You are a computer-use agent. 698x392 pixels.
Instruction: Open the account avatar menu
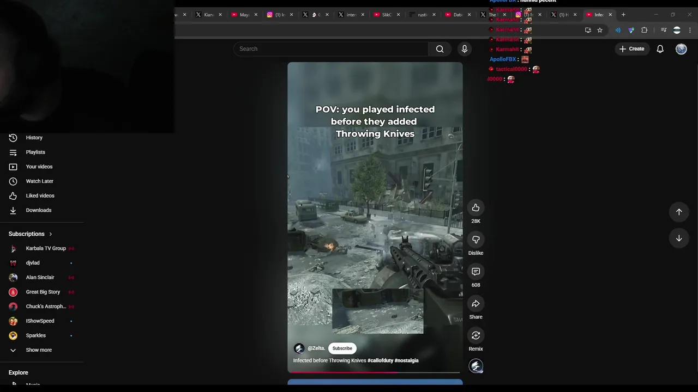pyautogui.click(x=681, y=49)
